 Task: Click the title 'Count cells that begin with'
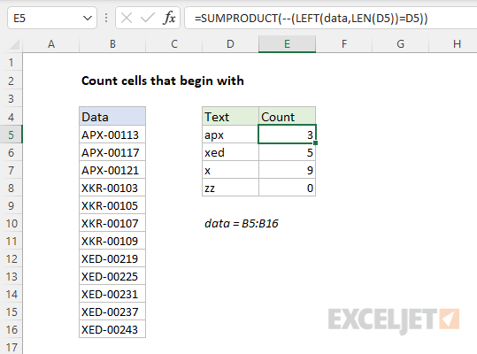(x=163, y=81)
